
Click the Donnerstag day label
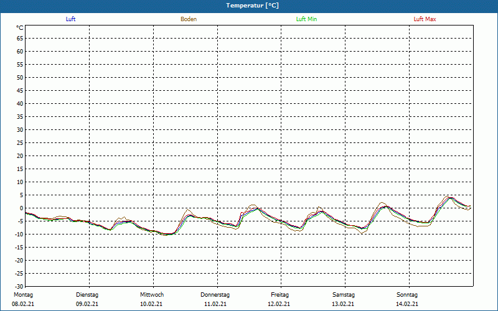(215, 295)
